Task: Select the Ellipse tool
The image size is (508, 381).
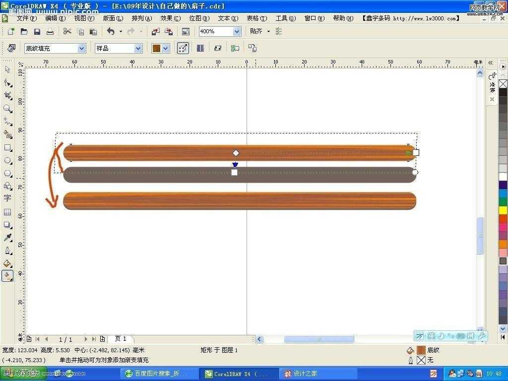Action: tap(7, 160)
